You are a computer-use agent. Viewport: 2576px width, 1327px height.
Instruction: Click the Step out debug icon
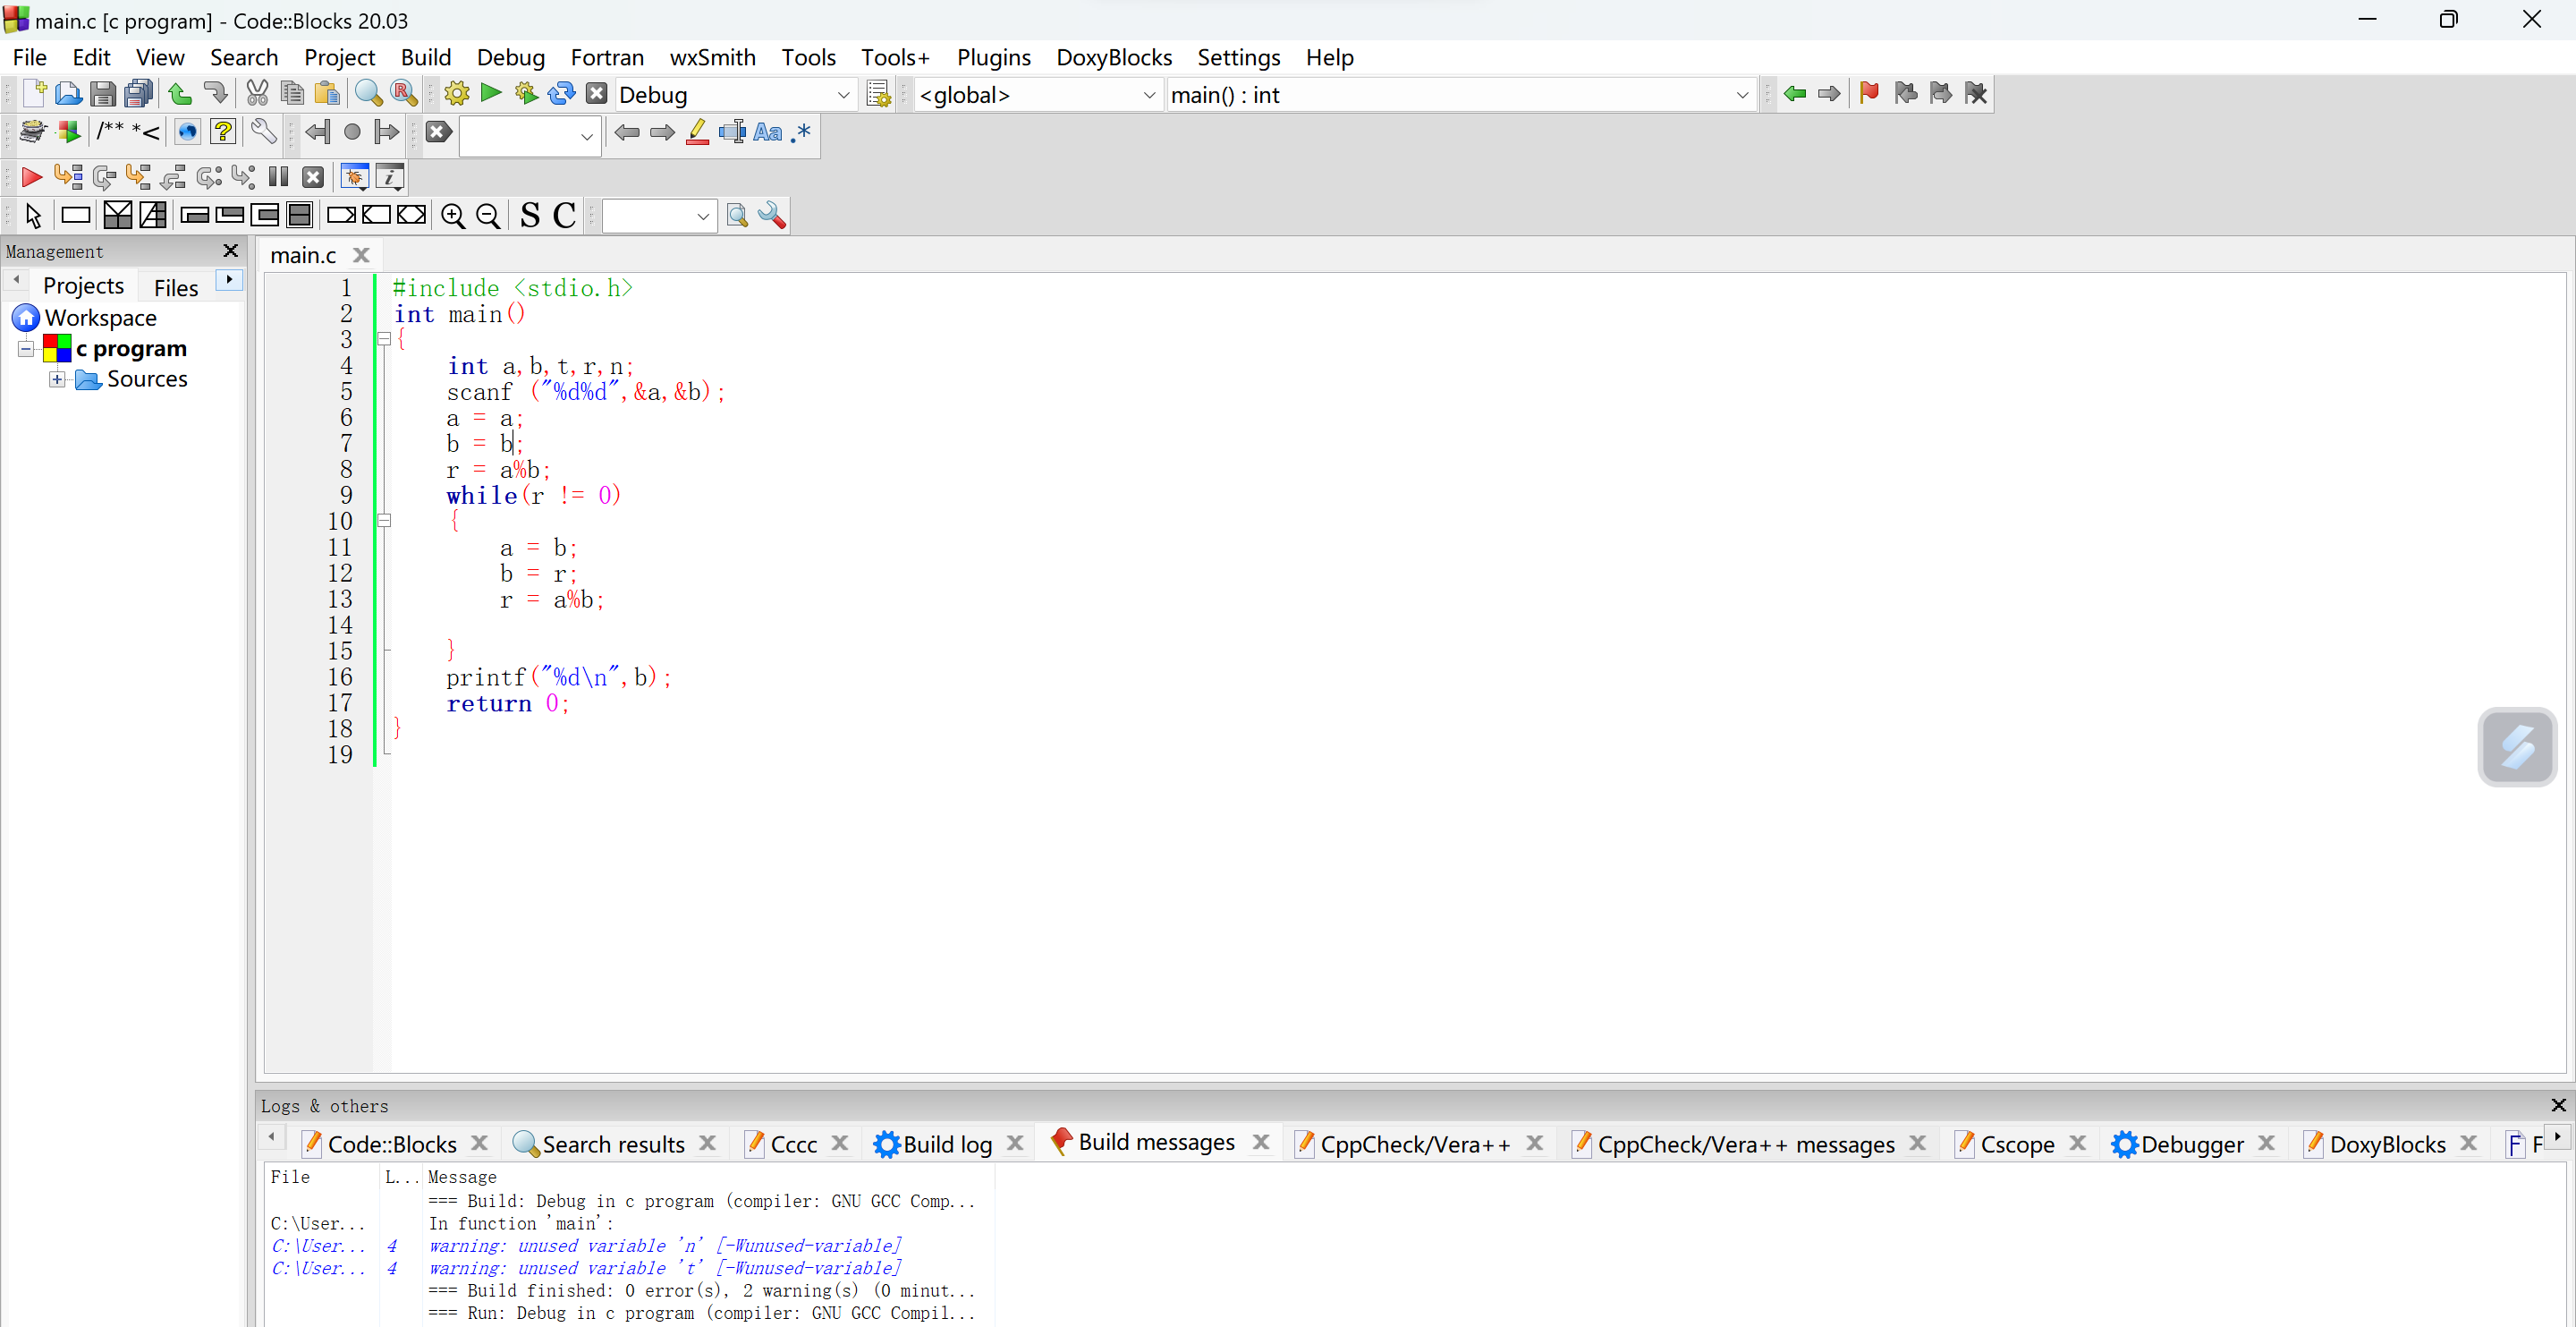tap(174, 177)
